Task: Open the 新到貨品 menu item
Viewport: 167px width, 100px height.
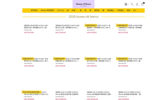Action: point(34,10)
